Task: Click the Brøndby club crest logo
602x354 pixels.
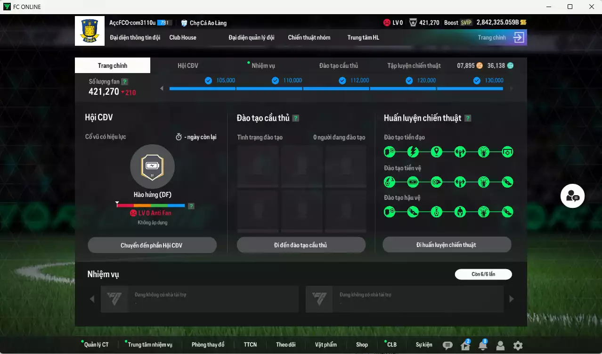Action: pyautogui.click(x=89, y=31)
